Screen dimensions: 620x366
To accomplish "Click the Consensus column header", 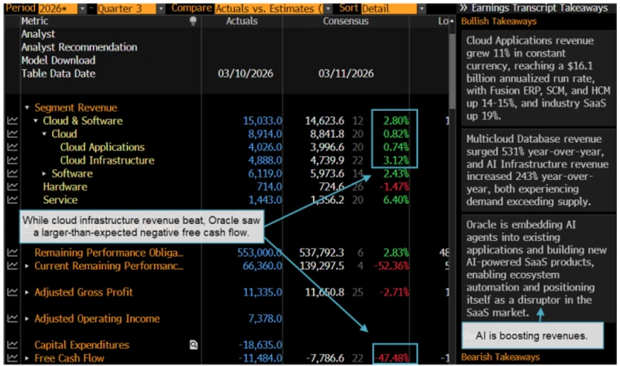I will 346,21.
